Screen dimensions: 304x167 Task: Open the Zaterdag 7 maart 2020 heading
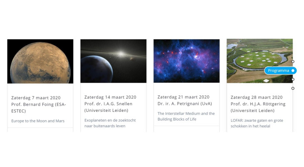coord(36,98)
